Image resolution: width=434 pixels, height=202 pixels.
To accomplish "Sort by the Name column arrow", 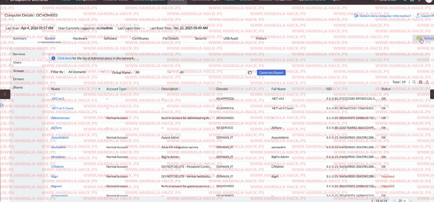I will tap(99, 89).
